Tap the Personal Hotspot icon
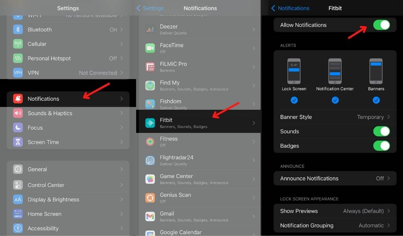 click(x=18, y=58)
